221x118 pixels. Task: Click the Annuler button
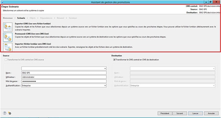211,113
